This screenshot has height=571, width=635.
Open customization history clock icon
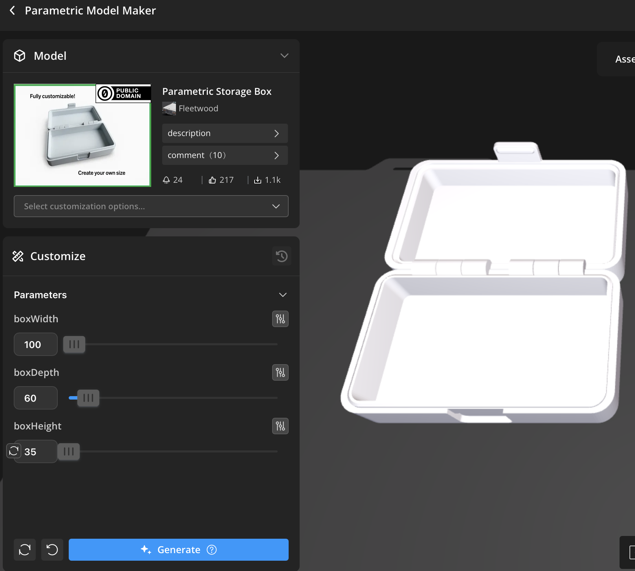[281, 256]
